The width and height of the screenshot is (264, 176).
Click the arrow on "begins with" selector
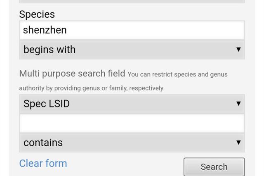238,50
